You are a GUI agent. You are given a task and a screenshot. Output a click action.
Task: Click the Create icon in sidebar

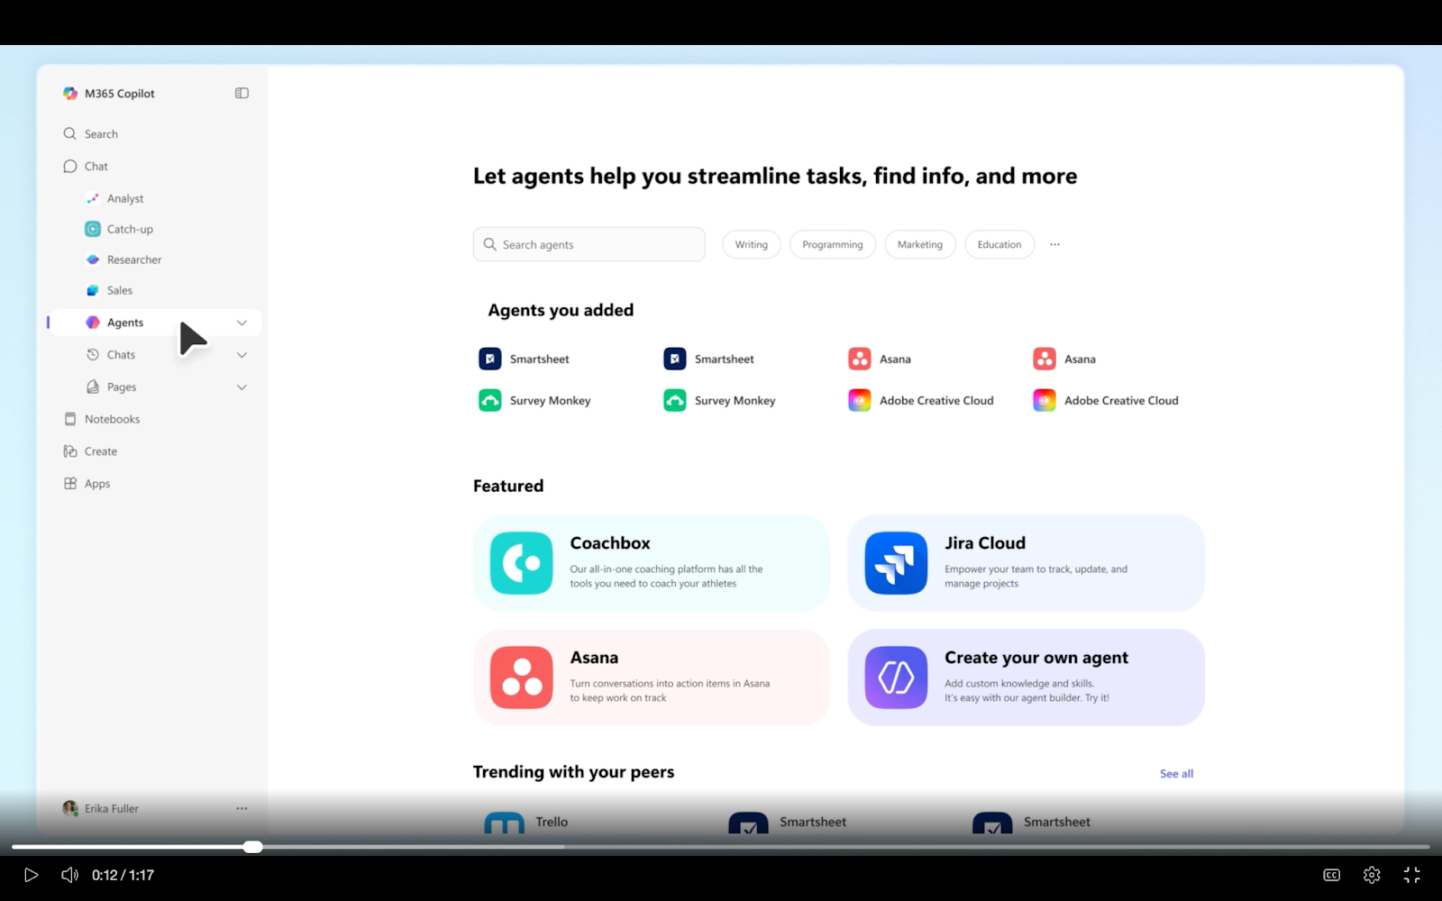pyautogui.click(x=70, y=451)
